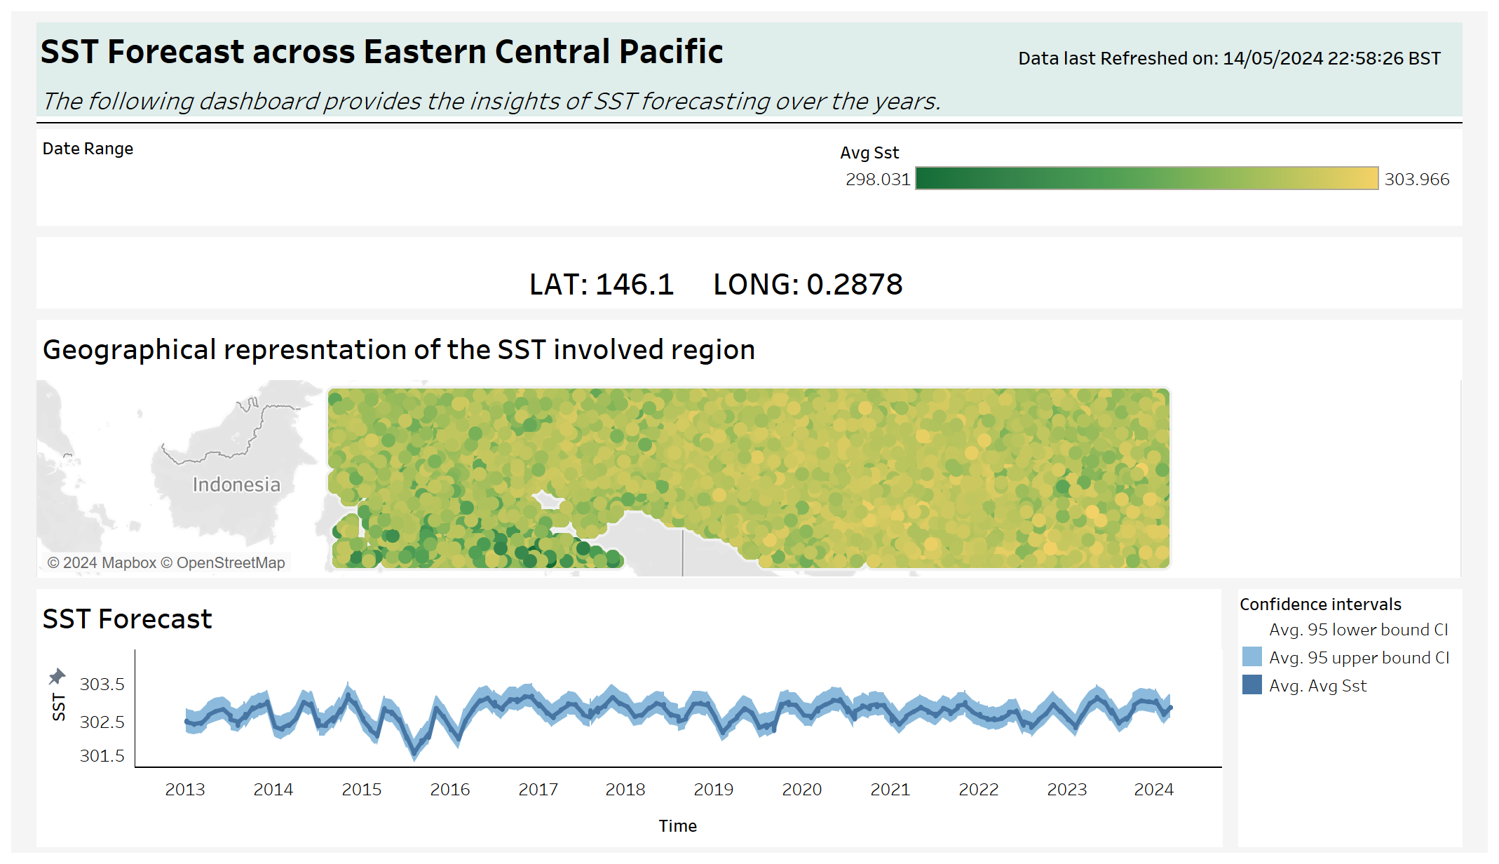Click the 2019 tick on time axis
Image resolution: width=1499 pixels, height=864 pixels.
tap(714, 790)
